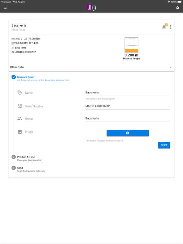Expand the Other Data section row
Image resolution: width=183 pixels, height=244 pixels.
[x=91, y=67]
